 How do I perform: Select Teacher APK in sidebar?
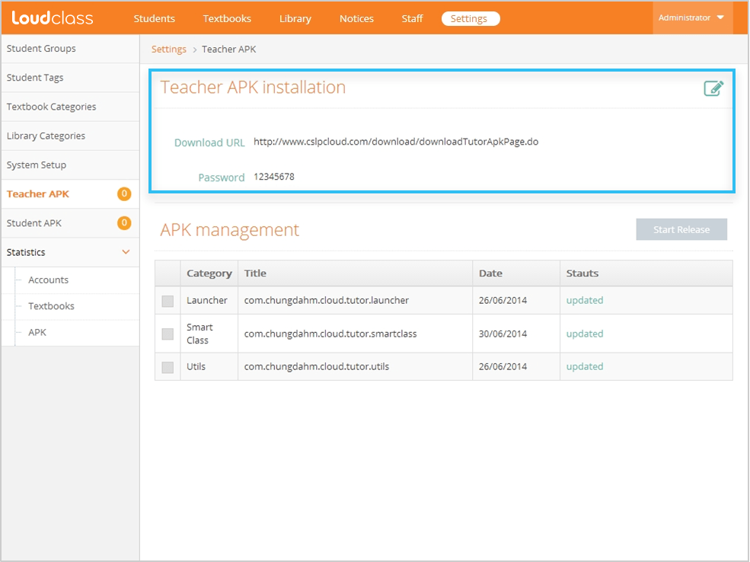coord(70,193)
